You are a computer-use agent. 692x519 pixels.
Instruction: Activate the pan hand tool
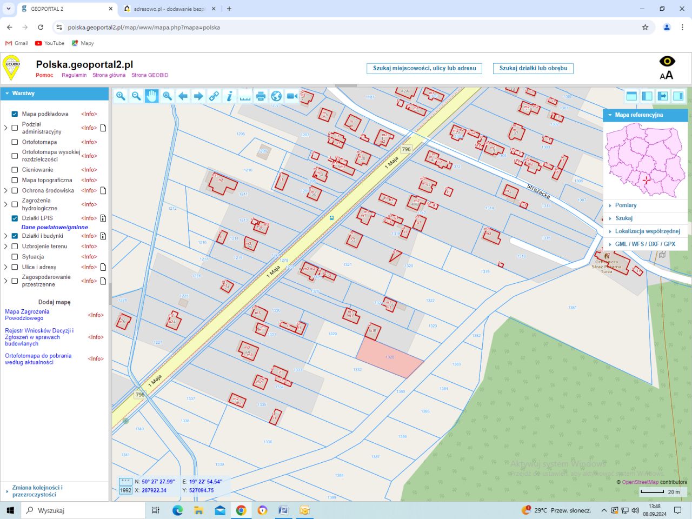click(x=152, y=96)
